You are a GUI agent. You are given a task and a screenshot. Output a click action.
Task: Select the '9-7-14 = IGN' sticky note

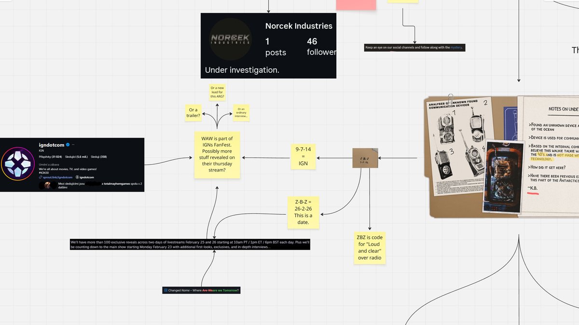(303, 157)
